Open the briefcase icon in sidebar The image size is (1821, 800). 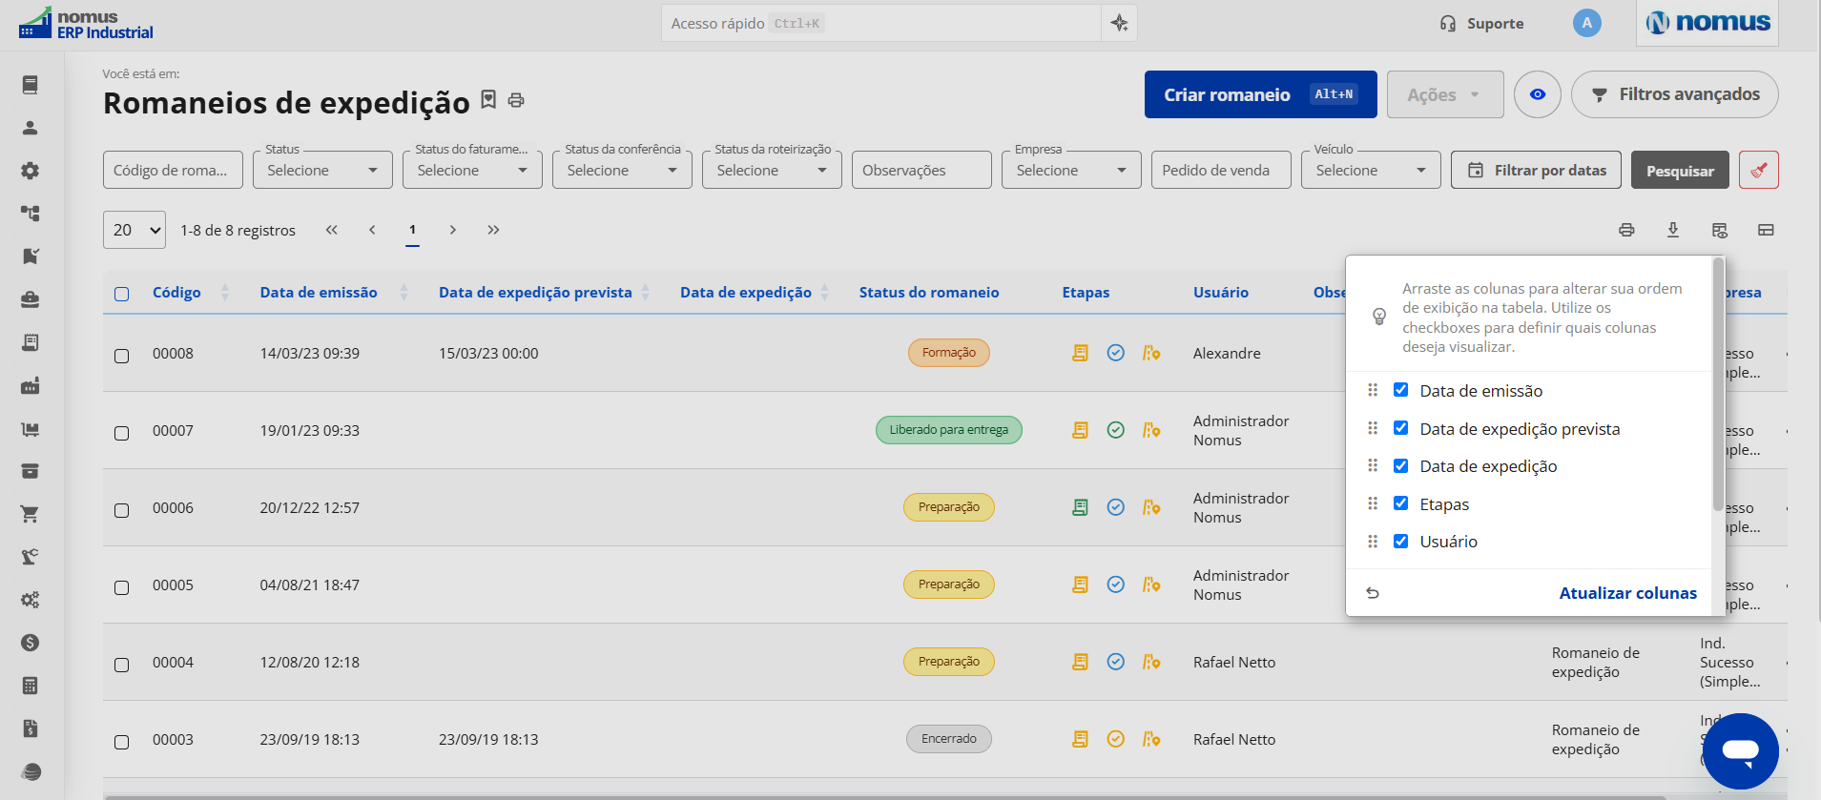31,299
